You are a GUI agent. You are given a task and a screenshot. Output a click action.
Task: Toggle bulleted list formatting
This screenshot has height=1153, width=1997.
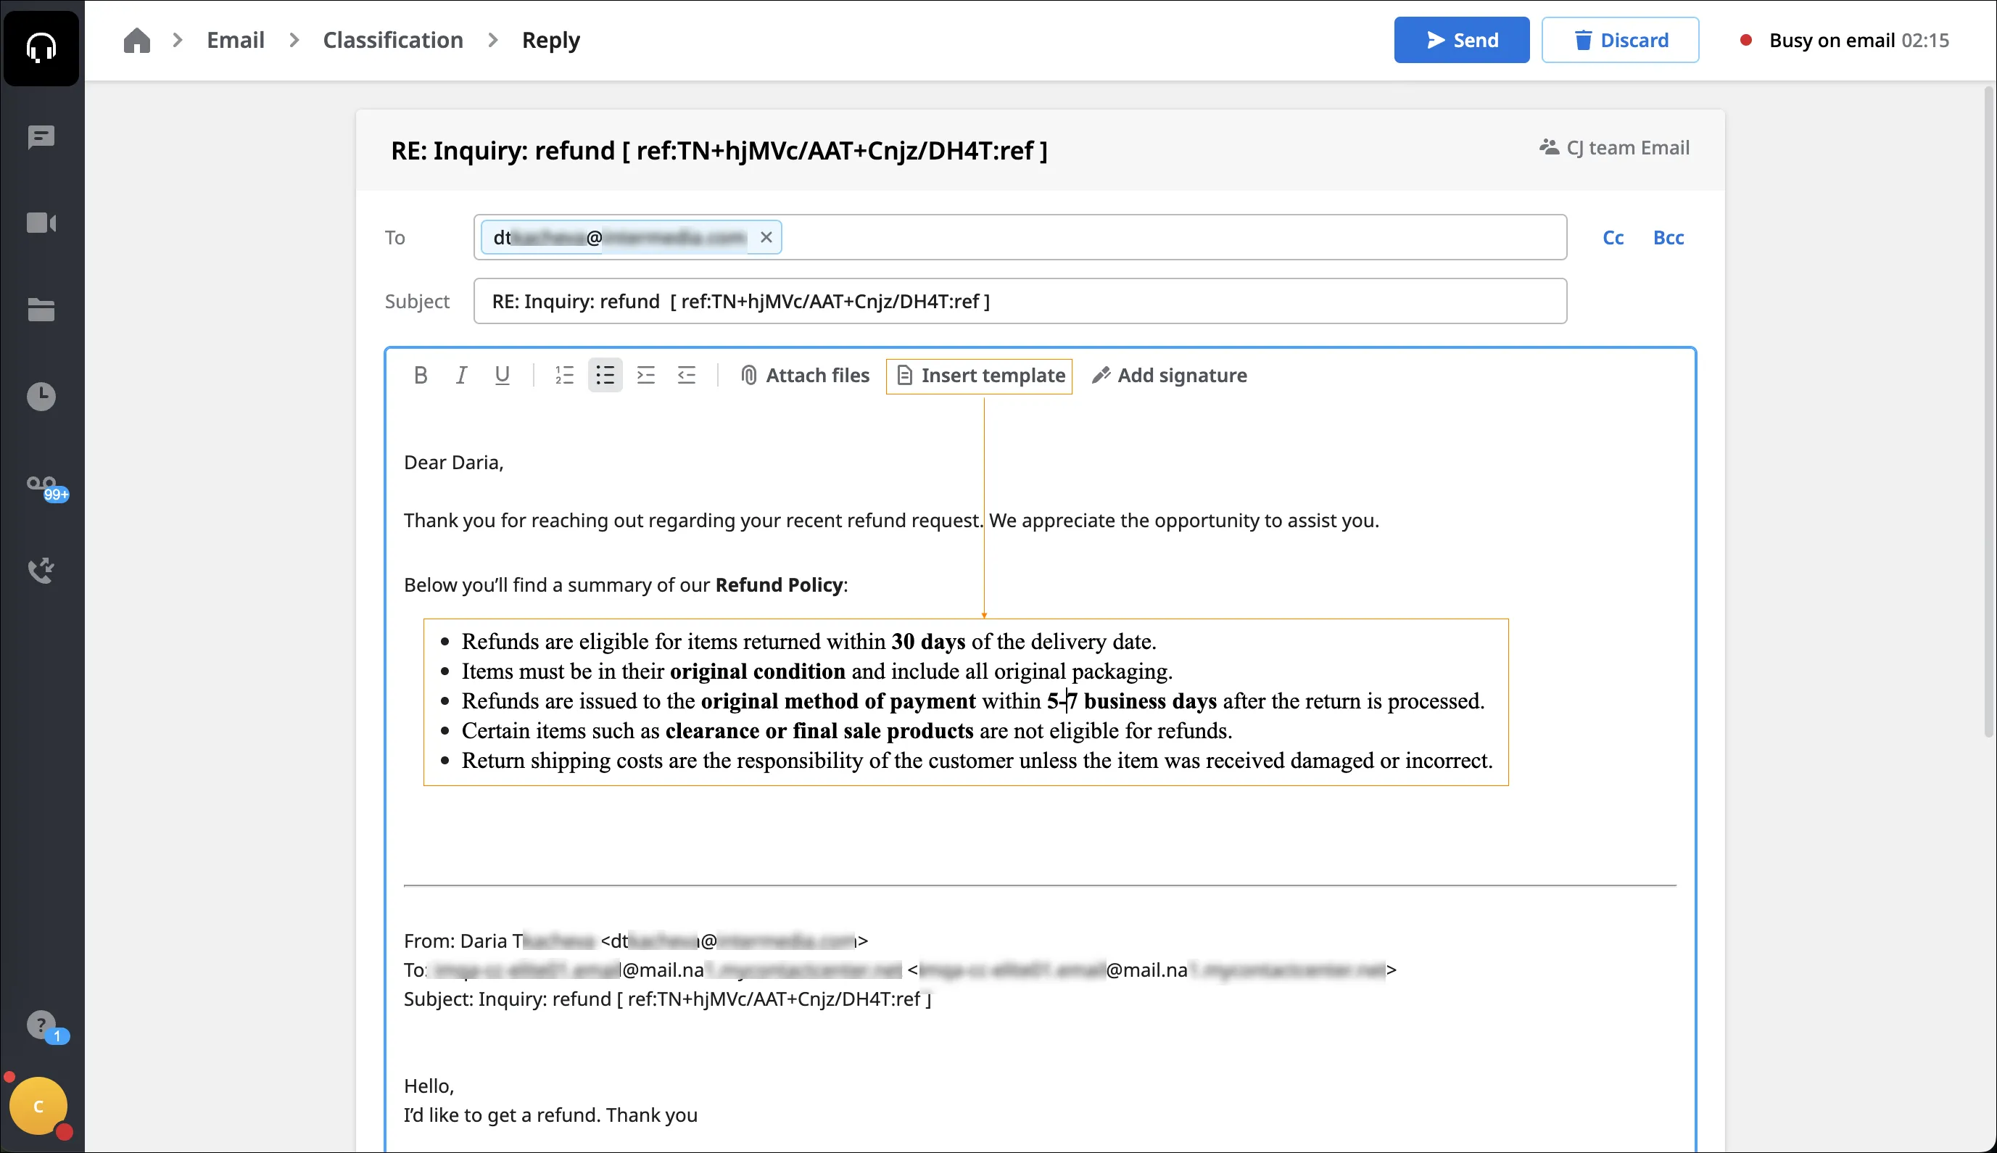(x=605, y=376)
